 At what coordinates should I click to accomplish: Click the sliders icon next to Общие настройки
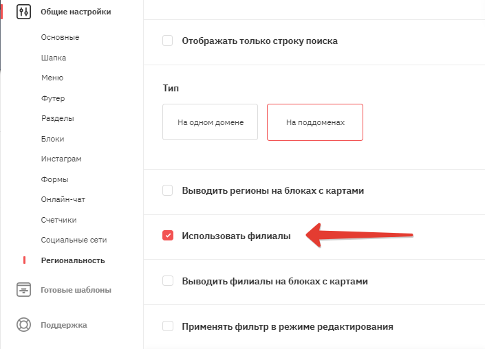pos(23,12)
